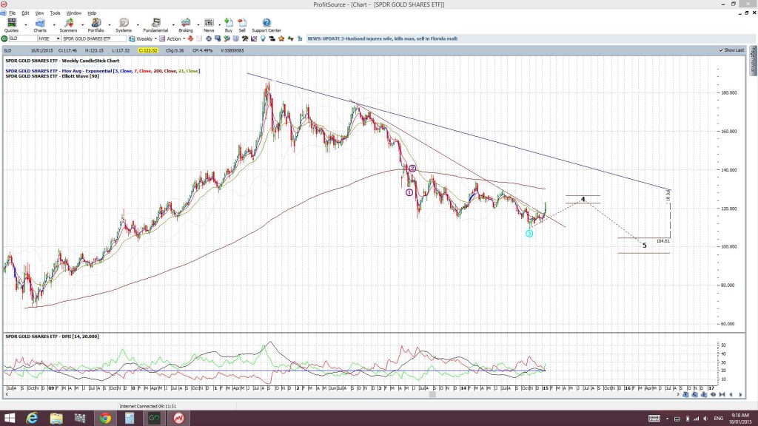The width and height of the screenshot is (758, 426).
Task: Click the purple line-chart icon in chart toolbar
Action: click(254, 38)
